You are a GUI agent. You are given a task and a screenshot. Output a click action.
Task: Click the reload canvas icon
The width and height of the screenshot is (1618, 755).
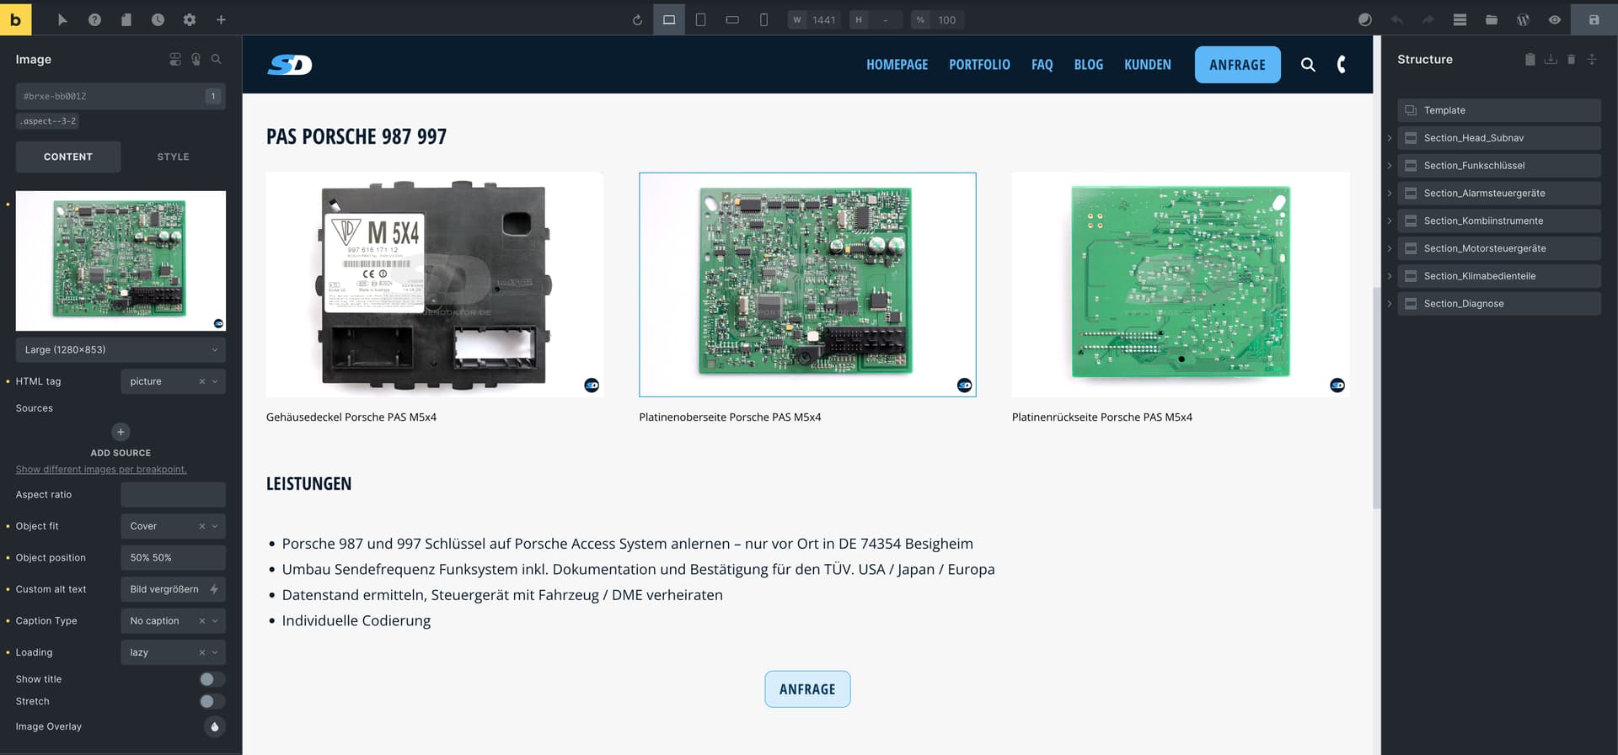click(x=637, y=19)
